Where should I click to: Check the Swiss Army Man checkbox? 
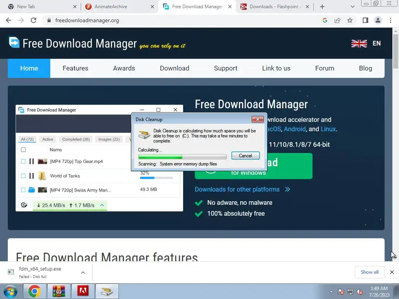pos(23,190)
